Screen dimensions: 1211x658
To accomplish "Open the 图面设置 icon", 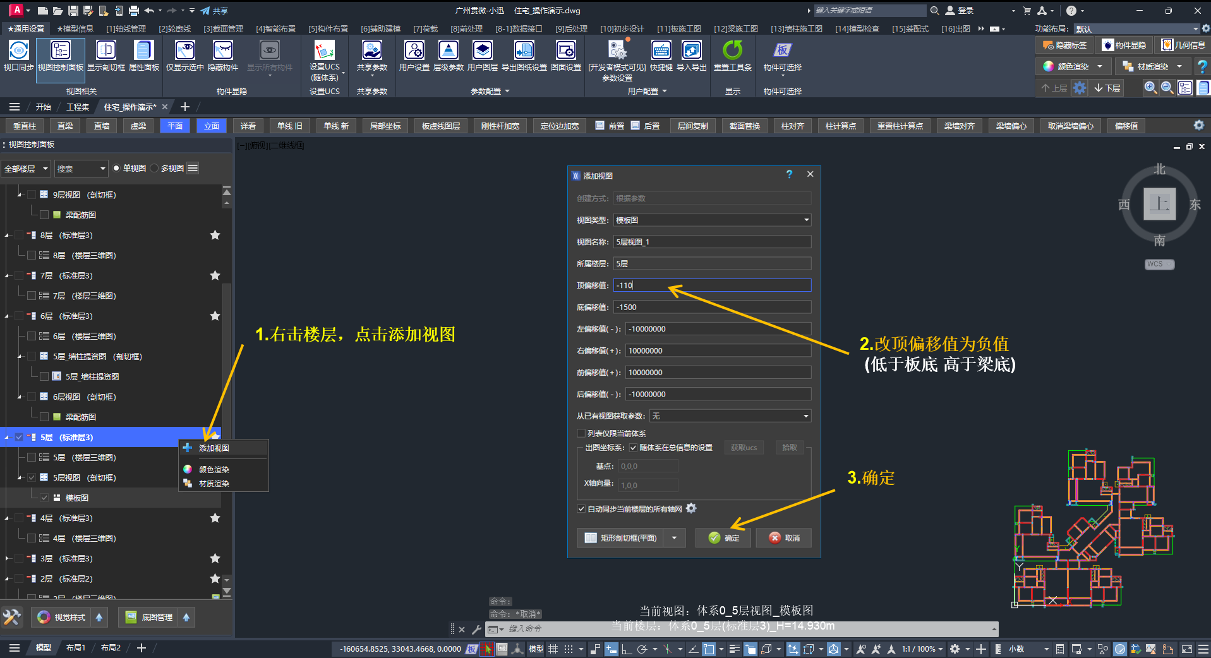I will click(566, 51).
